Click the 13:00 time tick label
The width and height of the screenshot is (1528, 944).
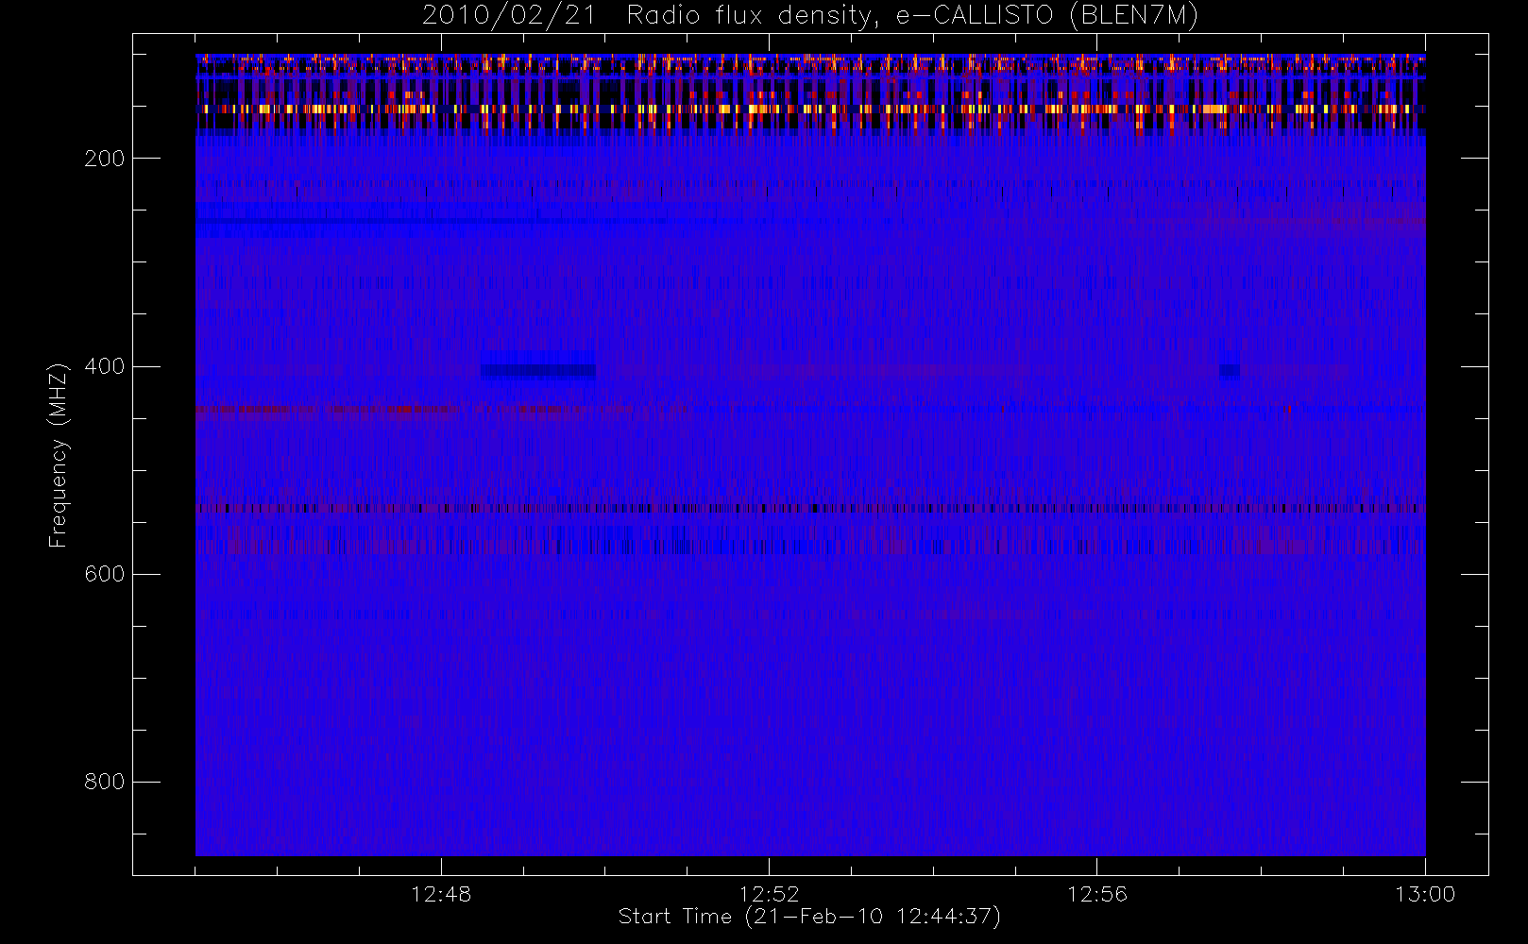(1425, 894)
